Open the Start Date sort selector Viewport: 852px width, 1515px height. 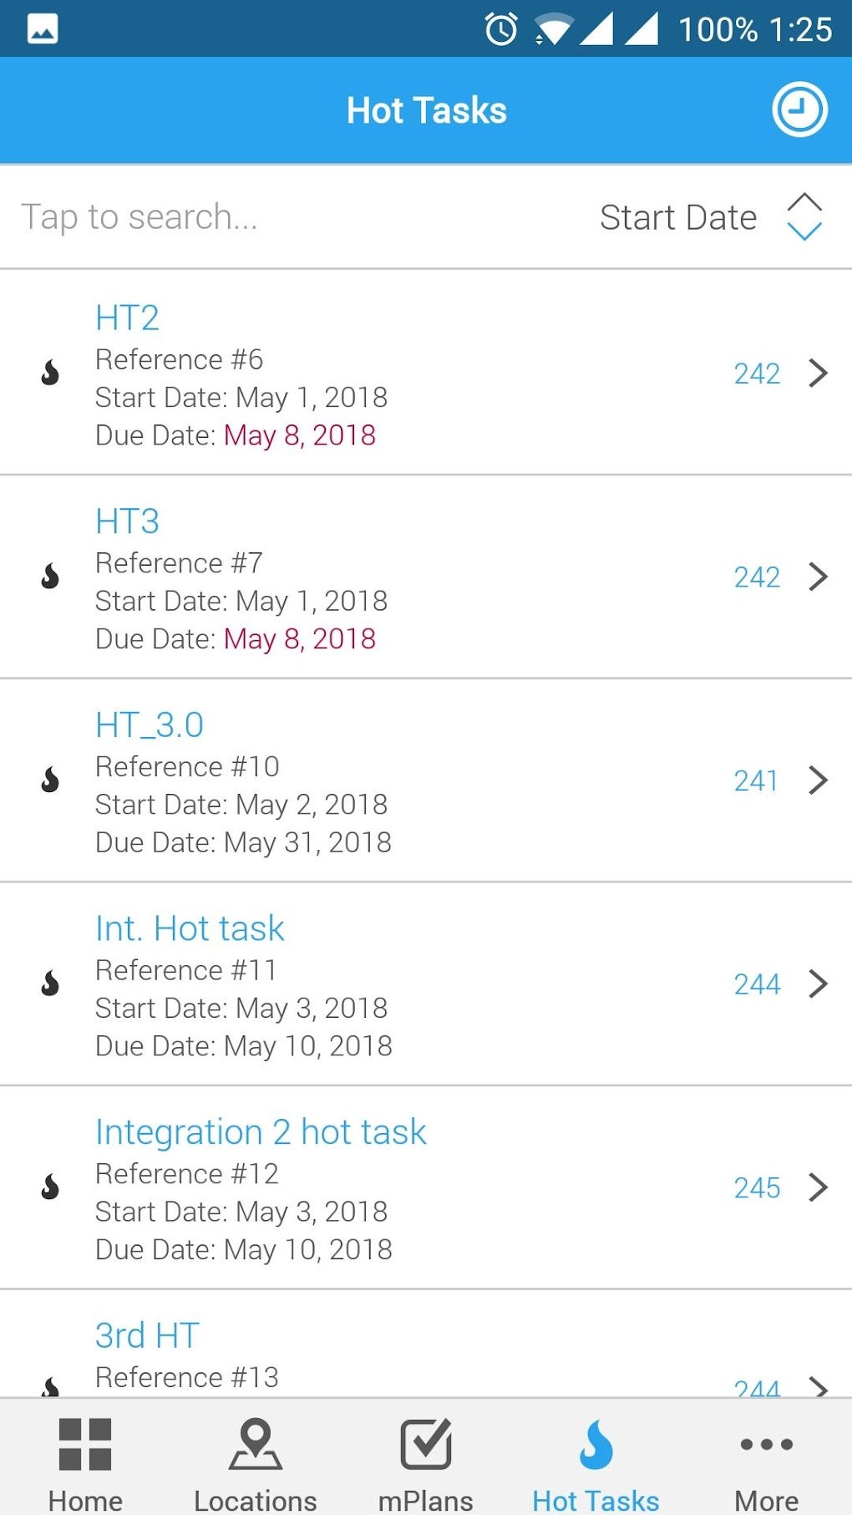678,217
